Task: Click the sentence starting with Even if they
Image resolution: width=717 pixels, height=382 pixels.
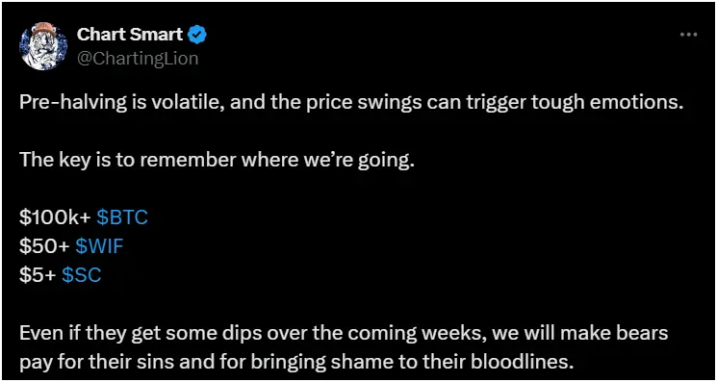Action: (x=344, y=348)
